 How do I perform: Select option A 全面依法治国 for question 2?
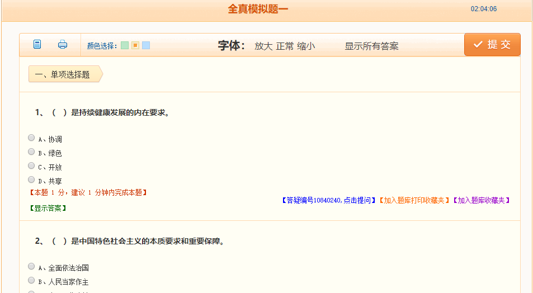click(31, 266)
